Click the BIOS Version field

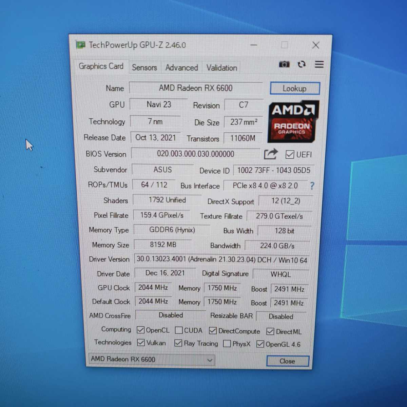[x=195, y=154]
